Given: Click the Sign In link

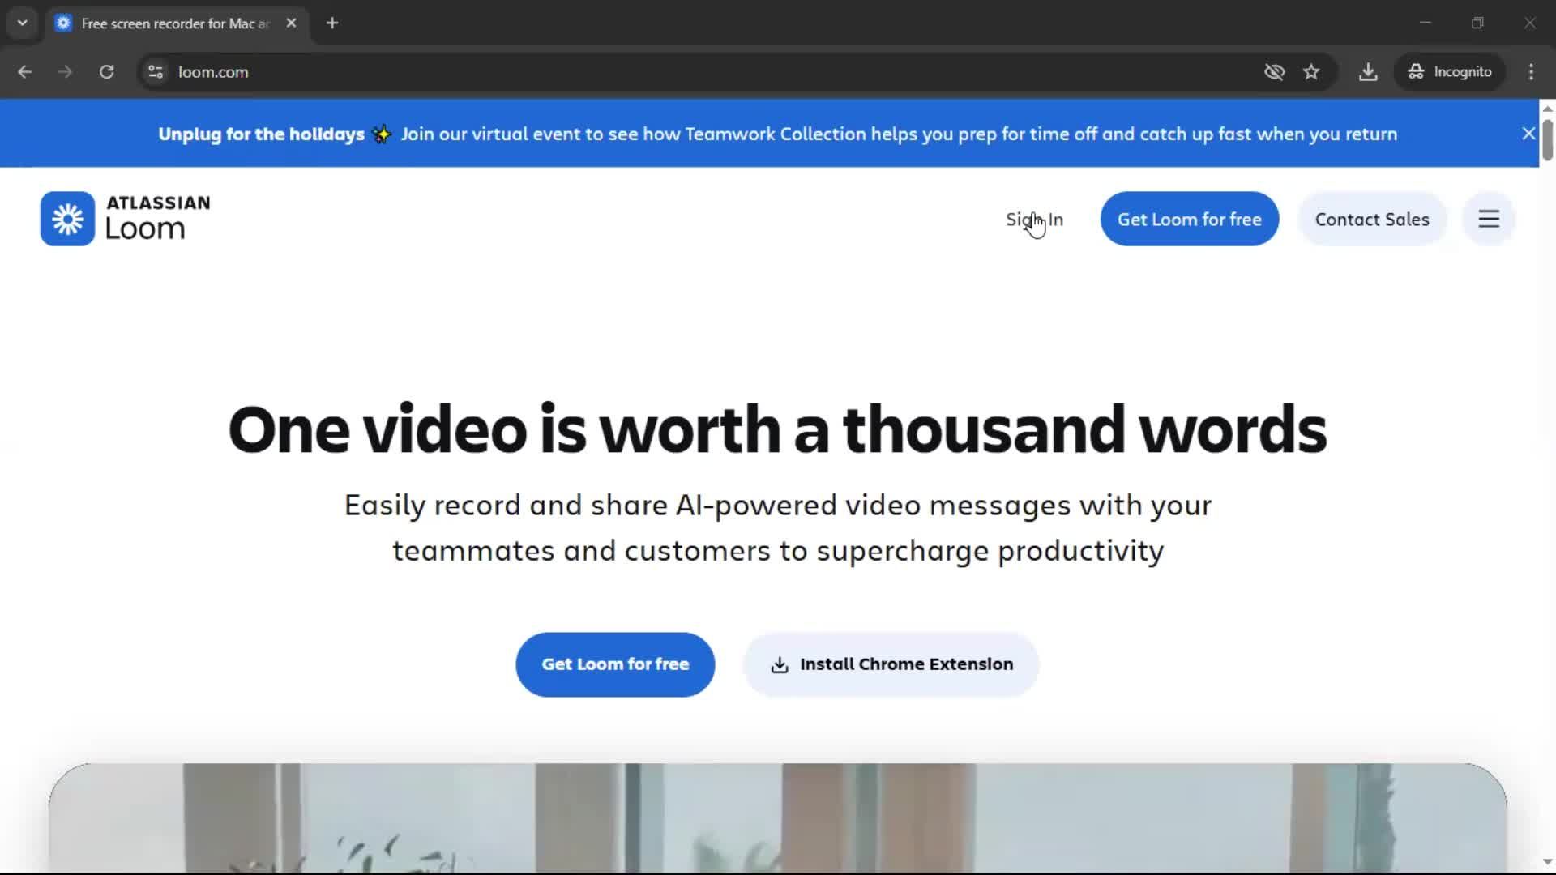Looking at the screenshot, I should [x=1034, y=220].
